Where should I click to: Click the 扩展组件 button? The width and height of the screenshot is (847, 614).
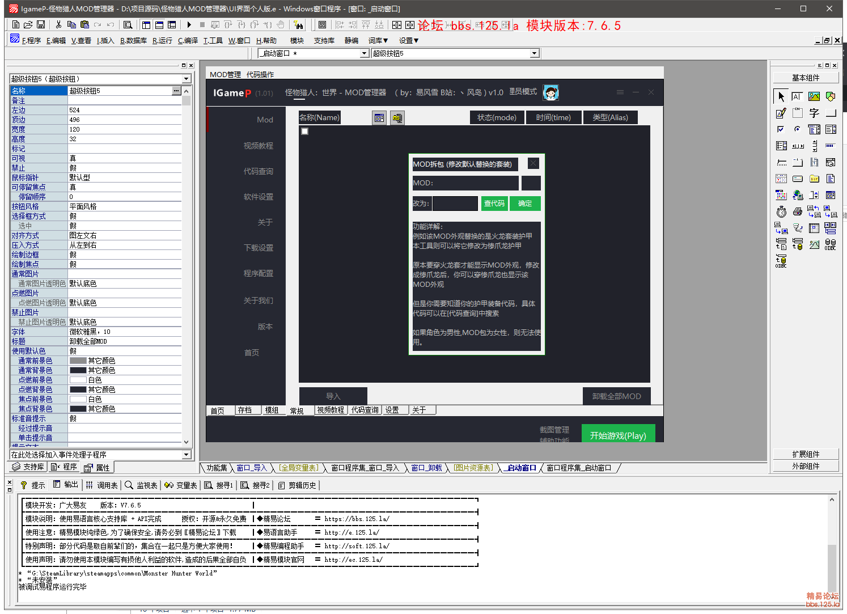[x=806, y=454]
